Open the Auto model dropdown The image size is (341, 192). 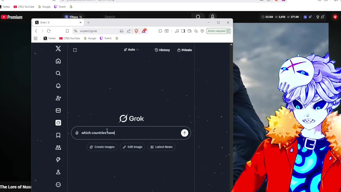(131, 50)
